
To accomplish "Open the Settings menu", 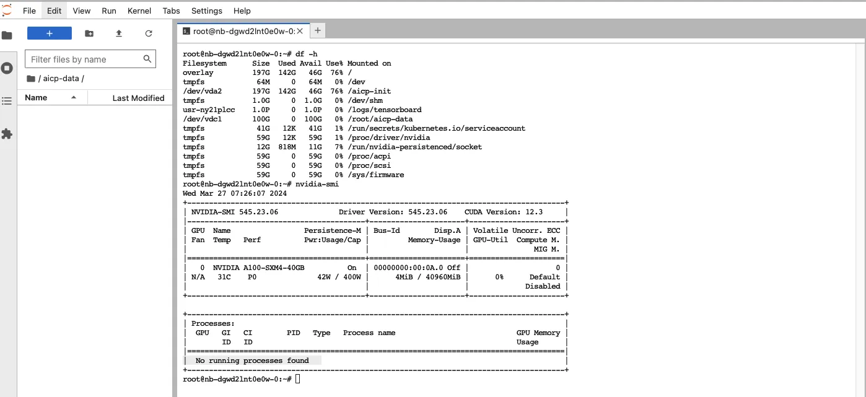I will pos(207,11).
